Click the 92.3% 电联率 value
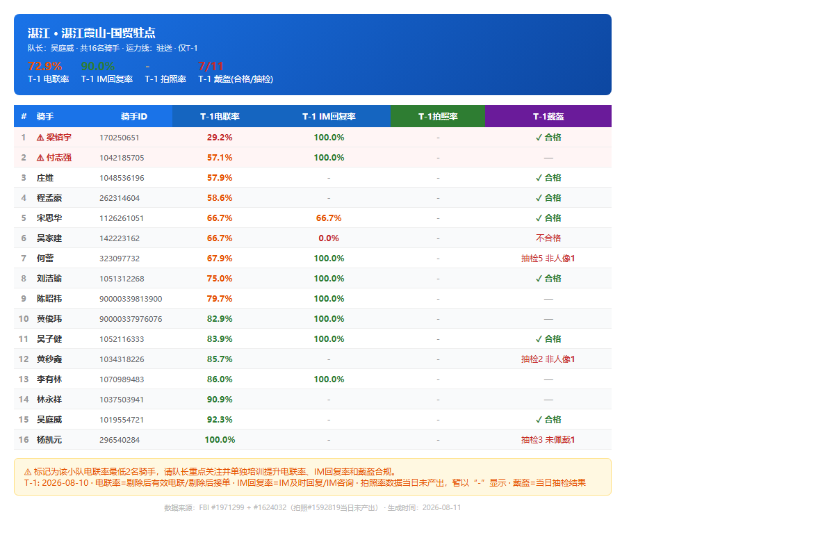The image size is (834, 556). tap(220, 420)
